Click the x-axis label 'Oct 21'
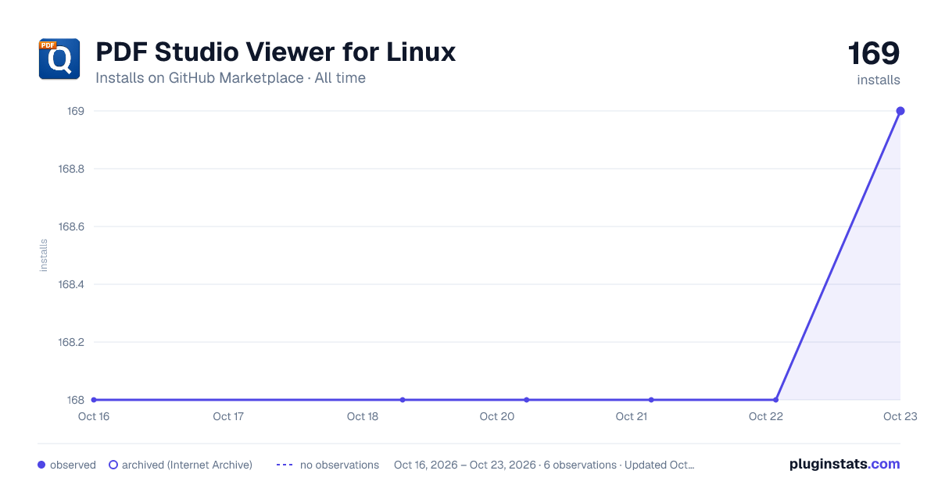Viewport: 938px width, 492px height. [x=631, y=416]
